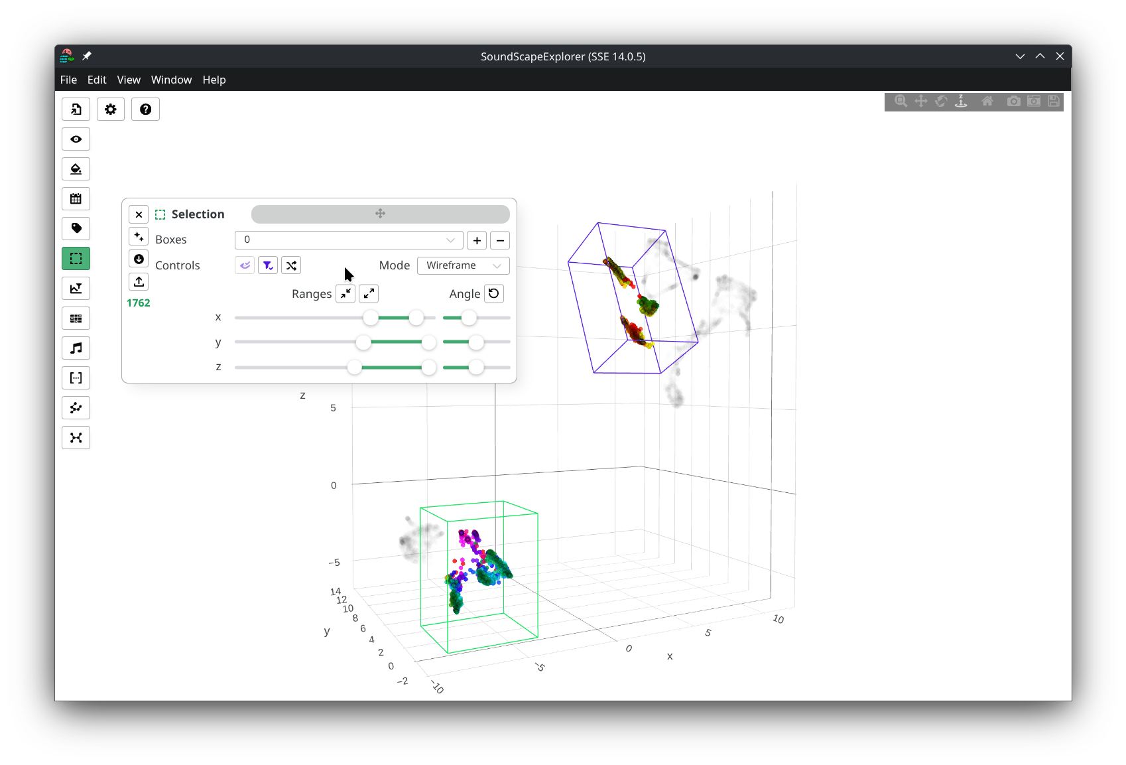The height and width of the screenshot is (765, 1126).
Task: Open the Boxes dropdown showing 0
Action: [349, 240]
